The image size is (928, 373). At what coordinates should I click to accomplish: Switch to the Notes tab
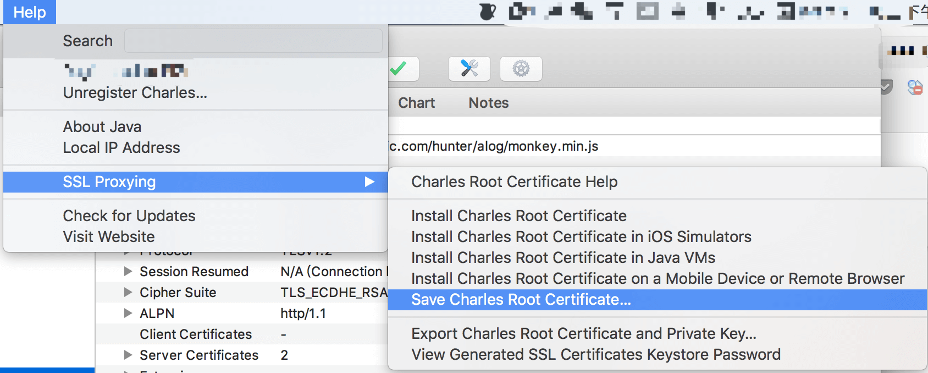488,103
